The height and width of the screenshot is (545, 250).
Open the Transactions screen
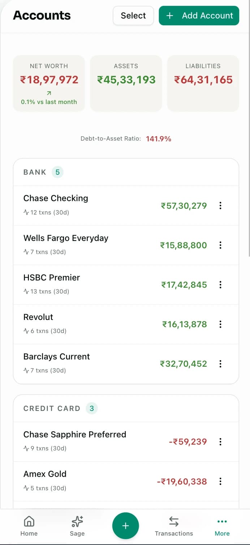(x=174, y=526)
